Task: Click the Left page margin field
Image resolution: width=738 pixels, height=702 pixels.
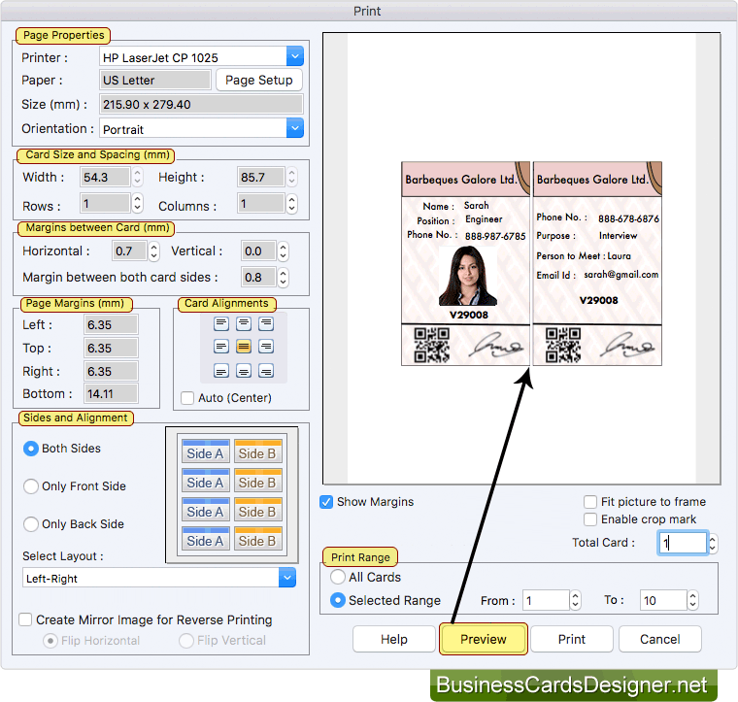Action: pos(111,324)
